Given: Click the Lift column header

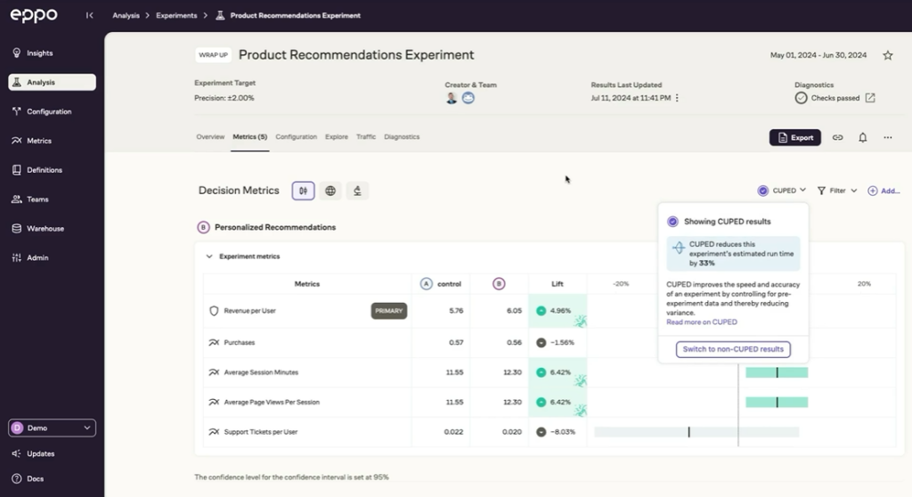Looking at the screenshot, I should pos(558,284).
